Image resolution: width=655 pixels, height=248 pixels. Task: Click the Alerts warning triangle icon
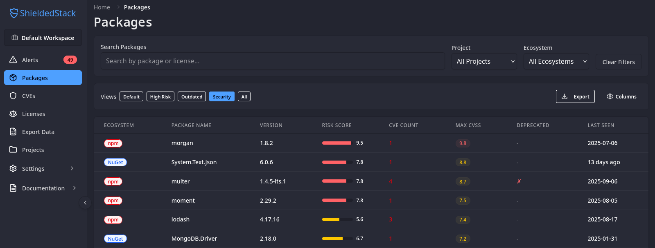pos(13,60)
